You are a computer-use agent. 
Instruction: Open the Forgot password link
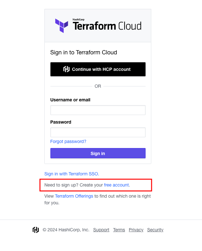[x=68, y=141]
